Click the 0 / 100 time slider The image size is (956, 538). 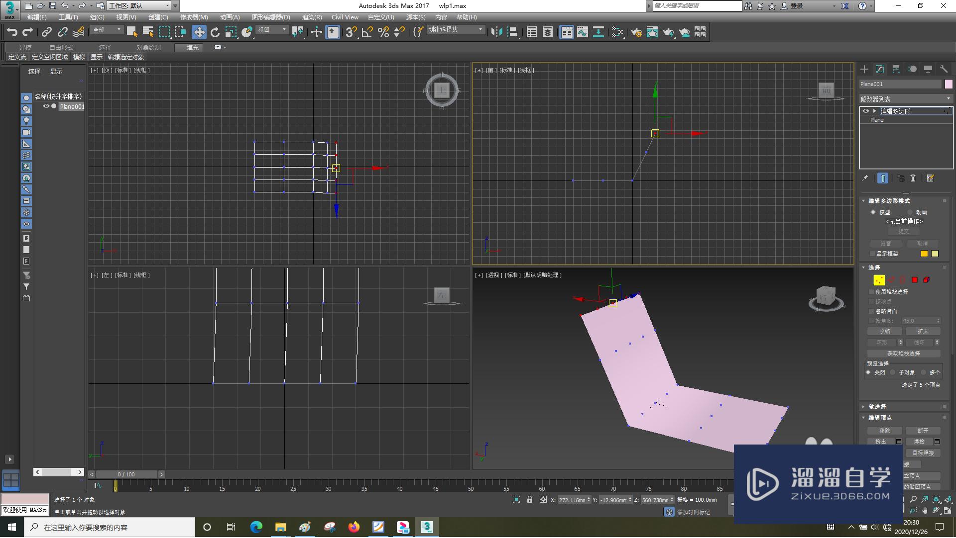tap(126, 474)
